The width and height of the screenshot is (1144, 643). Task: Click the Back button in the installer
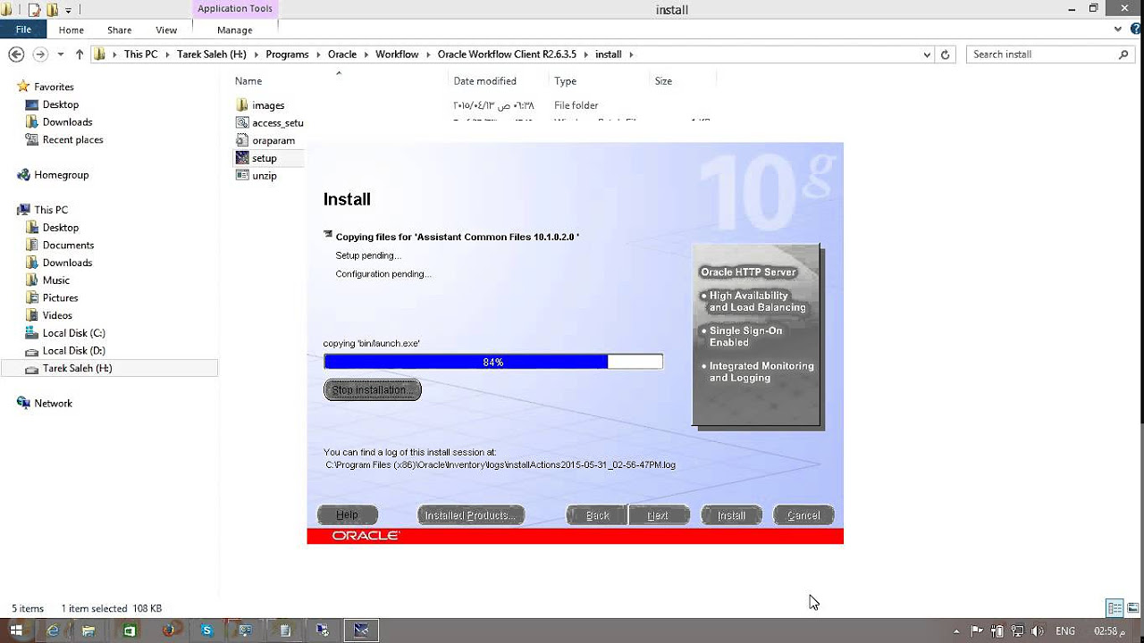pyautogui.click(x=597, y=515)
